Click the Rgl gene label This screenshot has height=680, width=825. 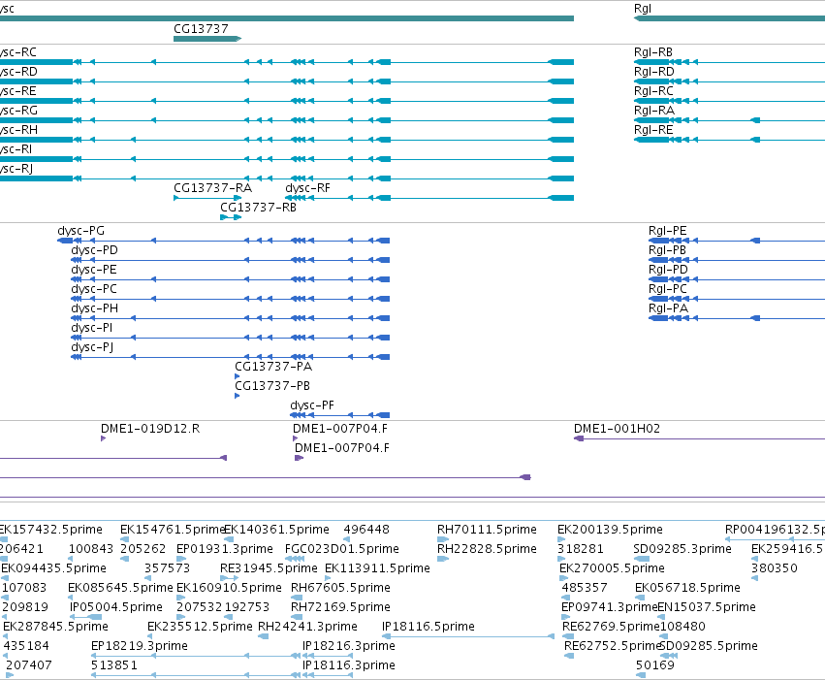coord(643,9)
